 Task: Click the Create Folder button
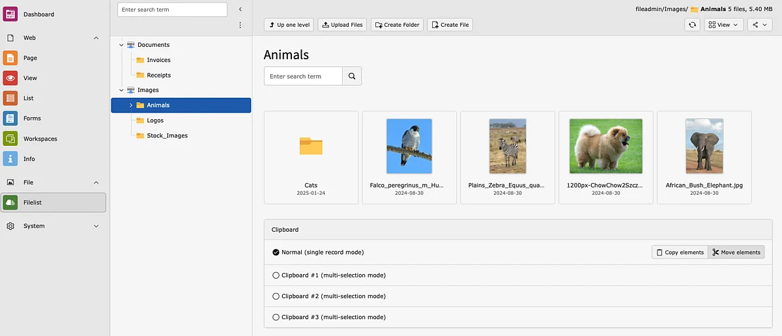(397, 25)
